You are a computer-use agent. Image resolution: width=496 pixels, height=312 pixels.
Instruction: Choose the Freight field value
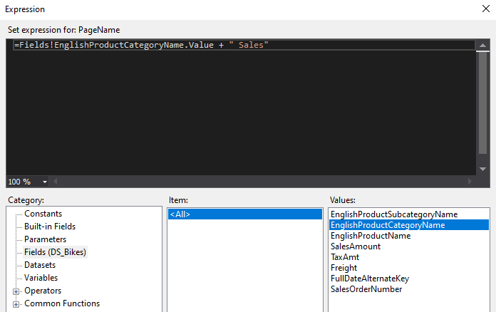pyautogui.click(x=343, y=268)
